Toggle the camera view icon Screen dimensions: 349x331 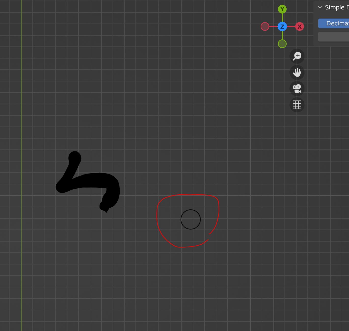(297, 89)
